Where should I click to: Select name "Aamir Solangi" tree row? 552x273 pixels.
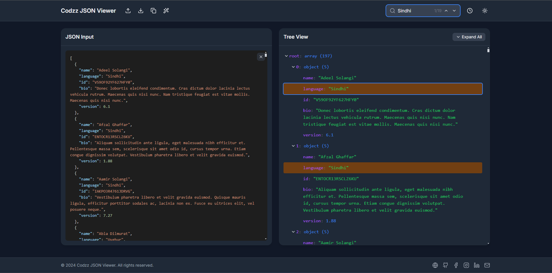[x=383, y=243]
